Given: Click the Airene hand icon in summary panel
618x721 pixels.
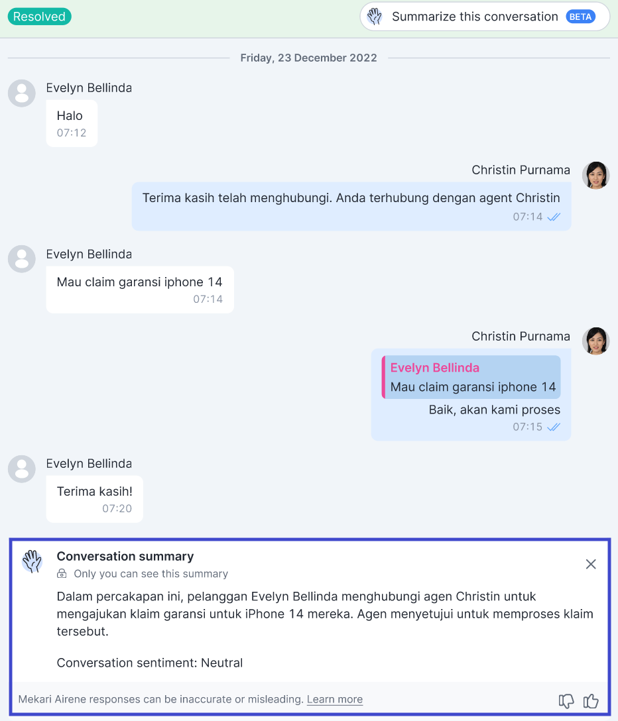Looking at the screenshot, I should (x=32, y=561).
